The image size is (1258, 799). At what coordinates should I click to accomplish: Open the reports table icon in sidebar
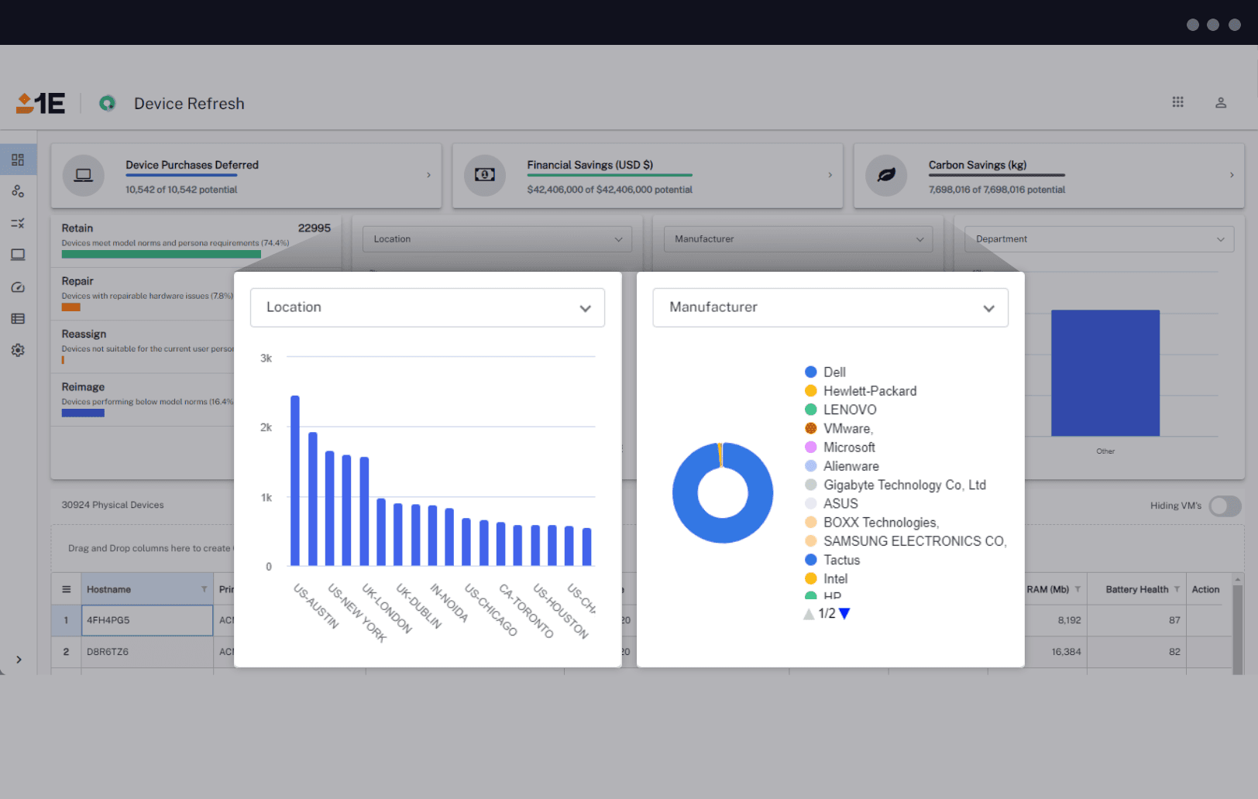[x=18, y=318]
